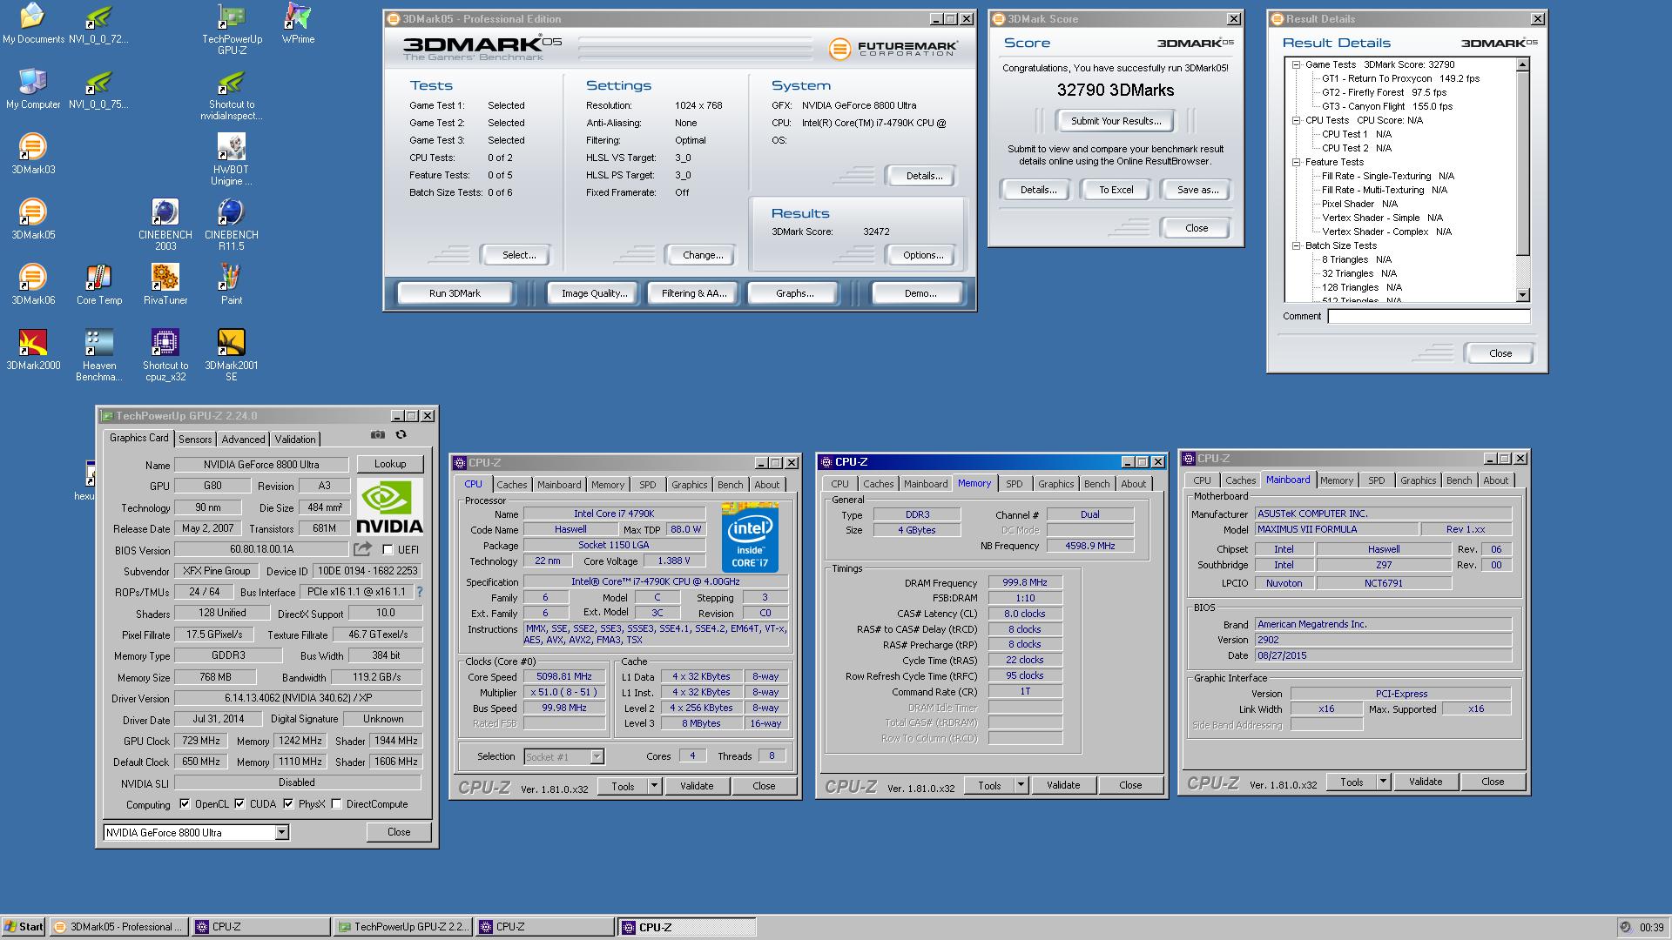
Task: Take a GPU-Z screenshot with the camera icon
Action: click(377, 434)
